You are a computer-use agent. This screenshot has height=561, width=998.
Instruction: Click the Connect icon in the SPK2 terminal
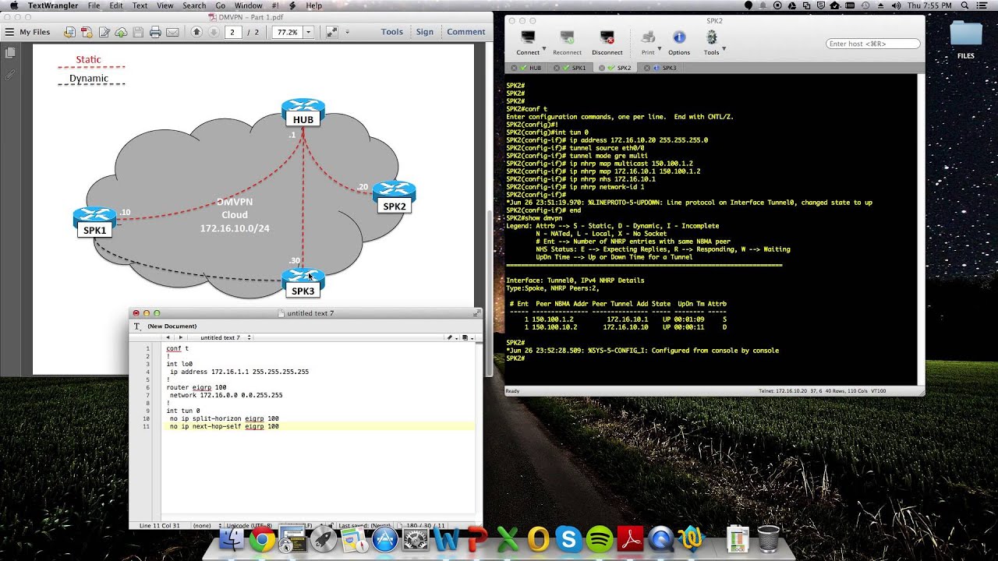528,37
